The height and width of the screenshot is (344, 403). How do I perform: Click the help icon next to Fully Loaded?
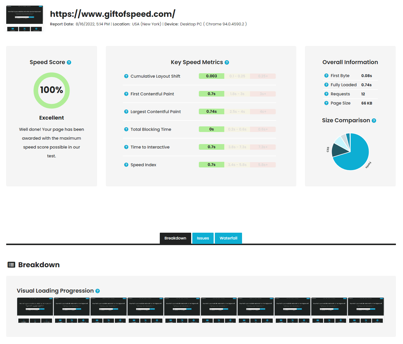[x=326, y=85]
